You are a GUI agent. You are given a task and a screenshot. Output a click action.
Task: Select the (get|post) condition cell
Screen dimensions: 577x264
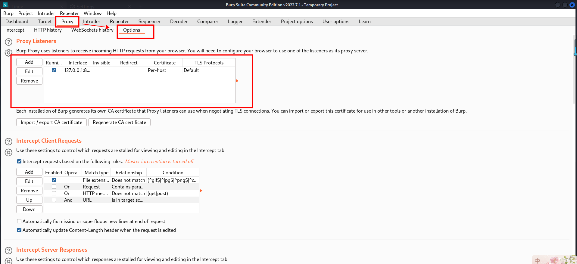point(173,193)
